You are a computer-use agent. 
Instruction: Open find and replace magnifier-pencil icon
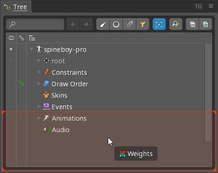(176, 24)
